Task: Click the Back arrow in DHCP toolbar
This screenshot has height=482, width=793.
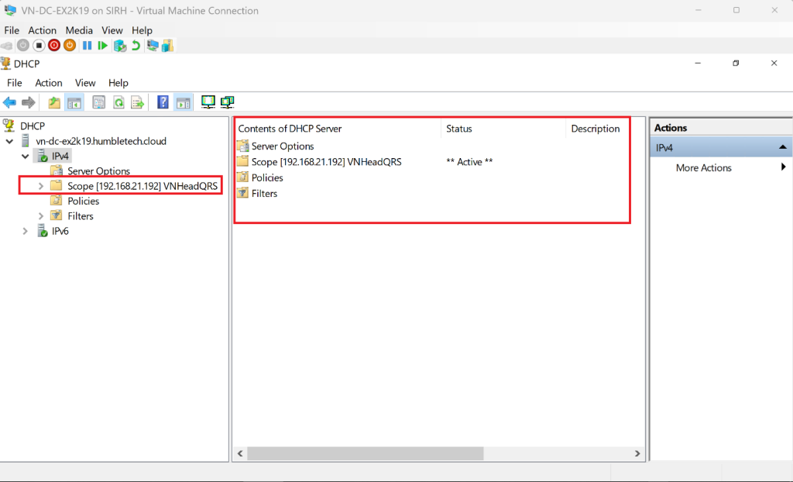Action: click(x=9, y=102)
